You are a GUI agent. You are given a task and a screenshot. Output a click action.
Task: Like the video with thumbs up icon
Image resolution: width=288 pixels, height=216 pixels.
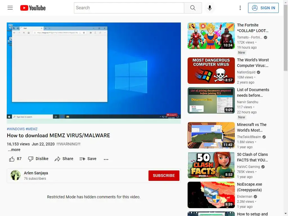(12, 159)
